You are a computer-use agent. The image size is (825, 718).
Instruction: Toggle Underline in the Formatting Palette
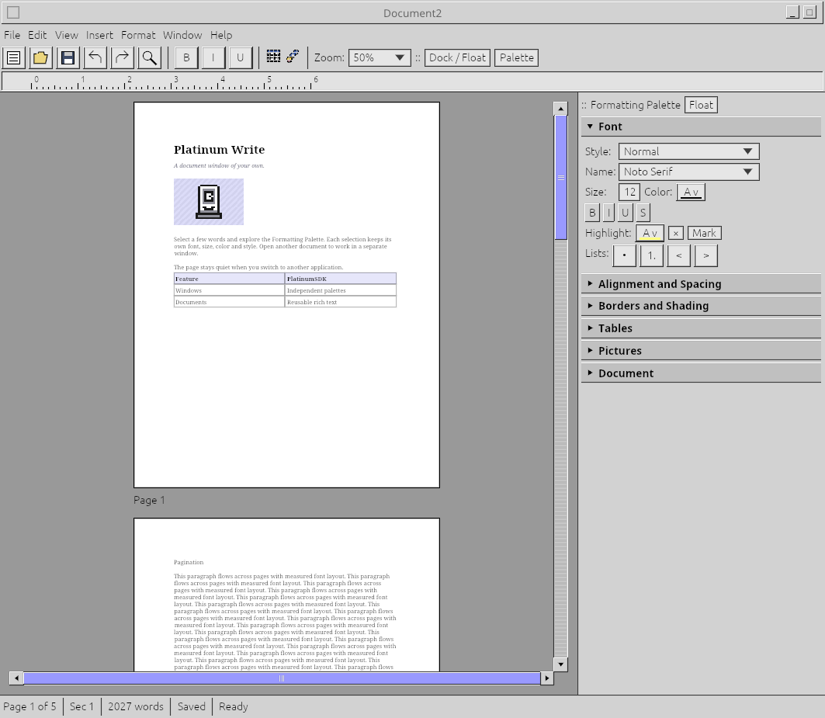625,213
